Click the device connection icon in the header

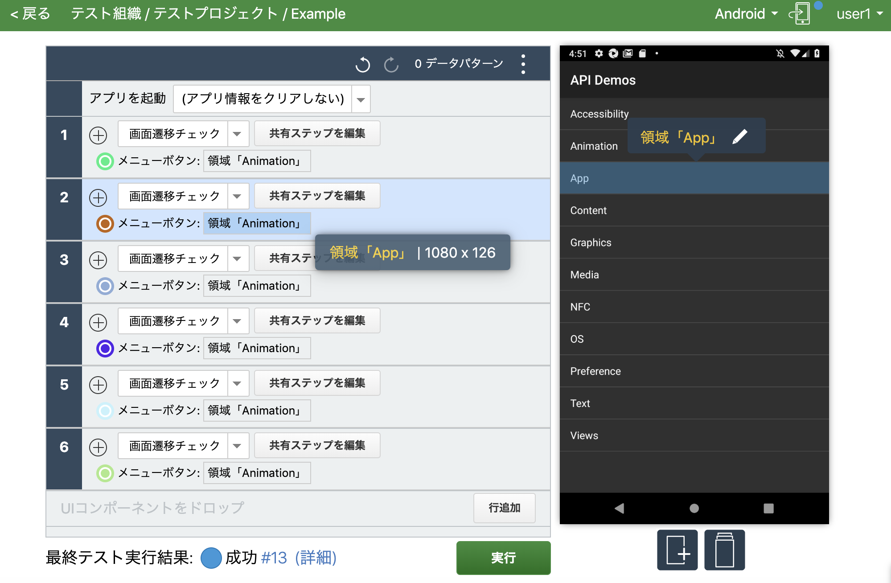pos(800,13)
